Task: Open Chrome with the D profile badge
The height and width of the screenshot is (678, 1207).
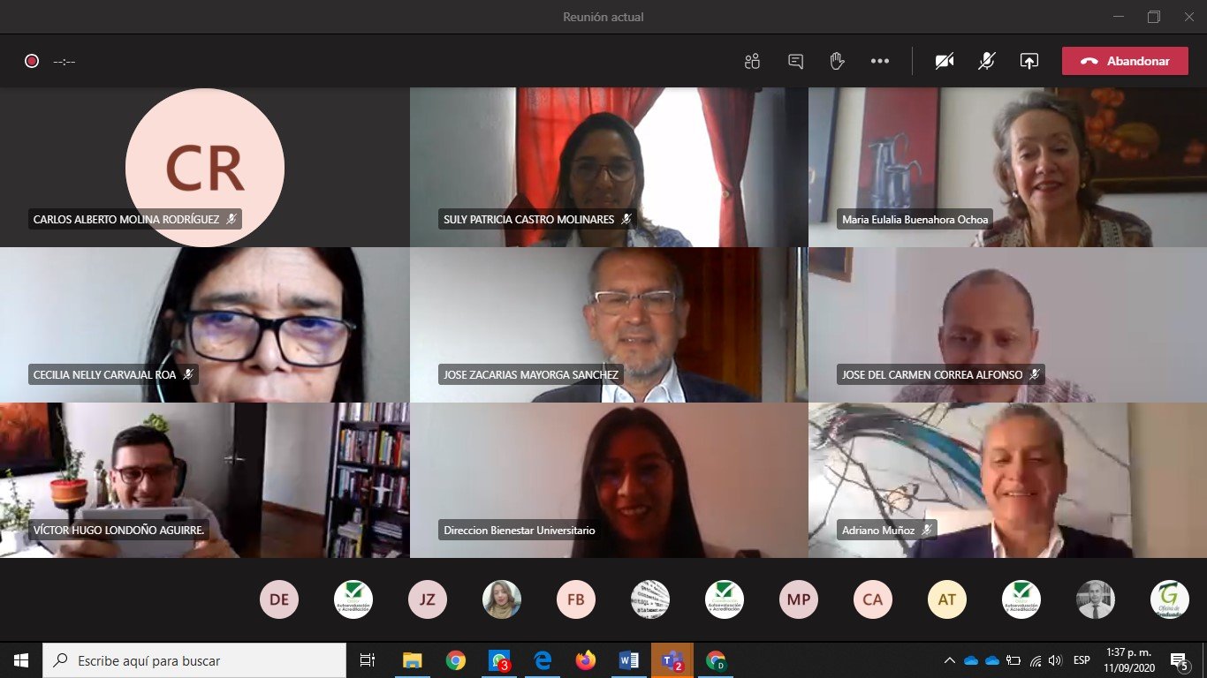Action: [716, 660]
